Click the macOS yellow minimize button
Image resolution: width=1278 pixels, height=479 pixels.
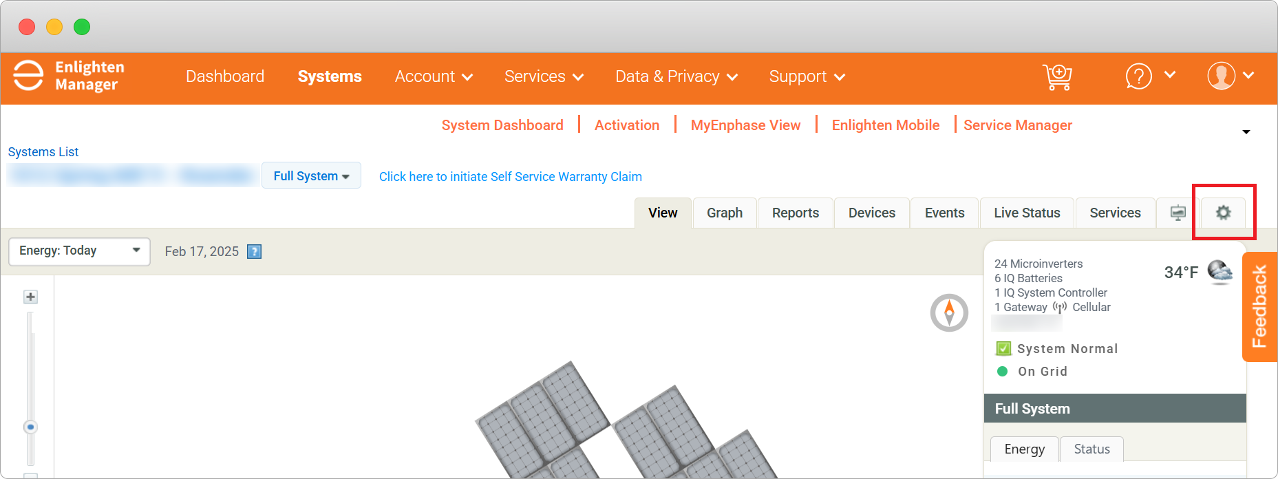(x=54, y=27)
